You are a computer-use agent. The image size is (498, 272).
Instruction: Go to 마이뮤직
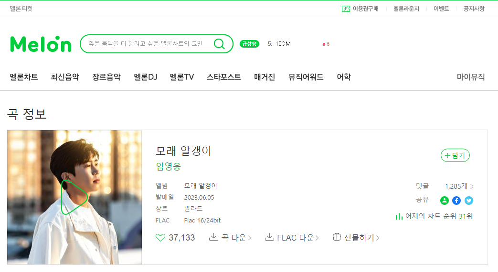coord(471,77)
